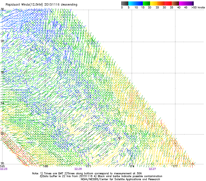
Task: Click the red 30-35 knots legend segment
Action: 168,3
